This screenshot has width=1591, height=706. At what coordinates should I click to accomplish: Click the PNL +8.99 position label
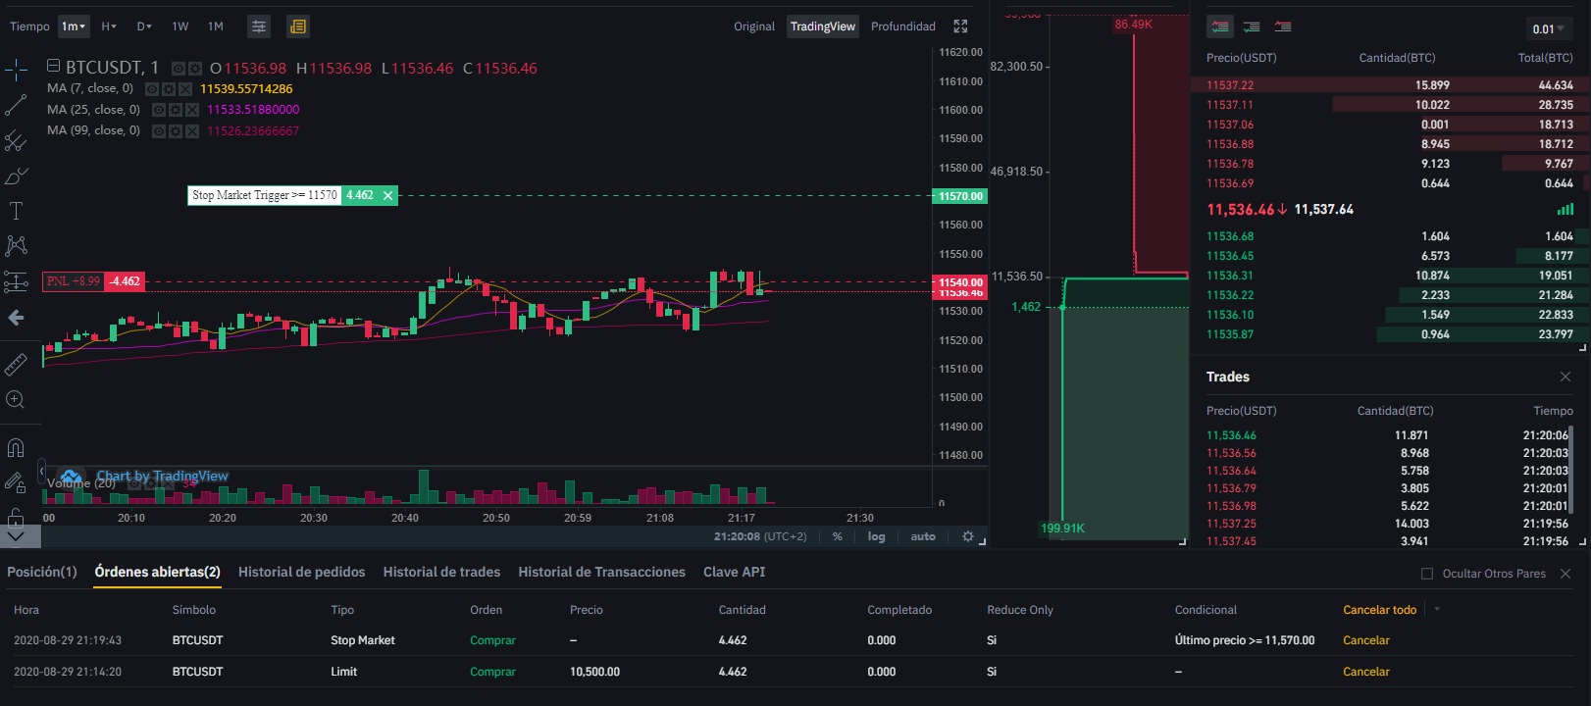pos(74,281)
